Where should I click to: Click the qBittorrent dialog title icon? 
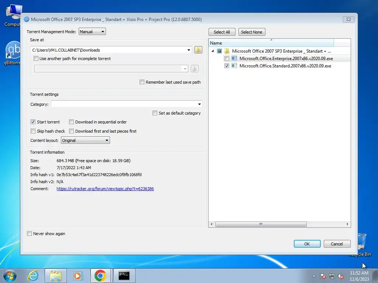point(27,19)
